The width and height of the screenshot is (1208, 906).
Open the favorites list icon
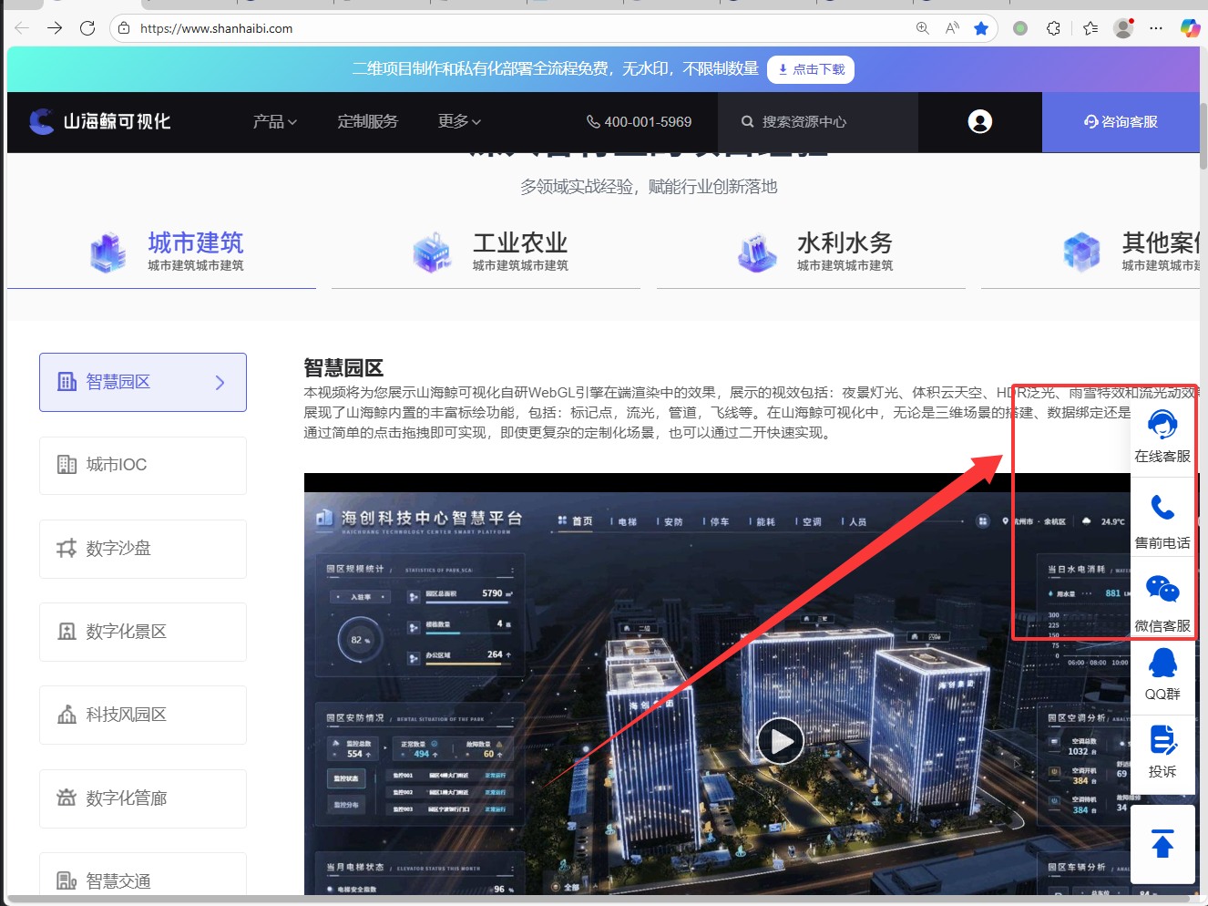pos(1090,28)
